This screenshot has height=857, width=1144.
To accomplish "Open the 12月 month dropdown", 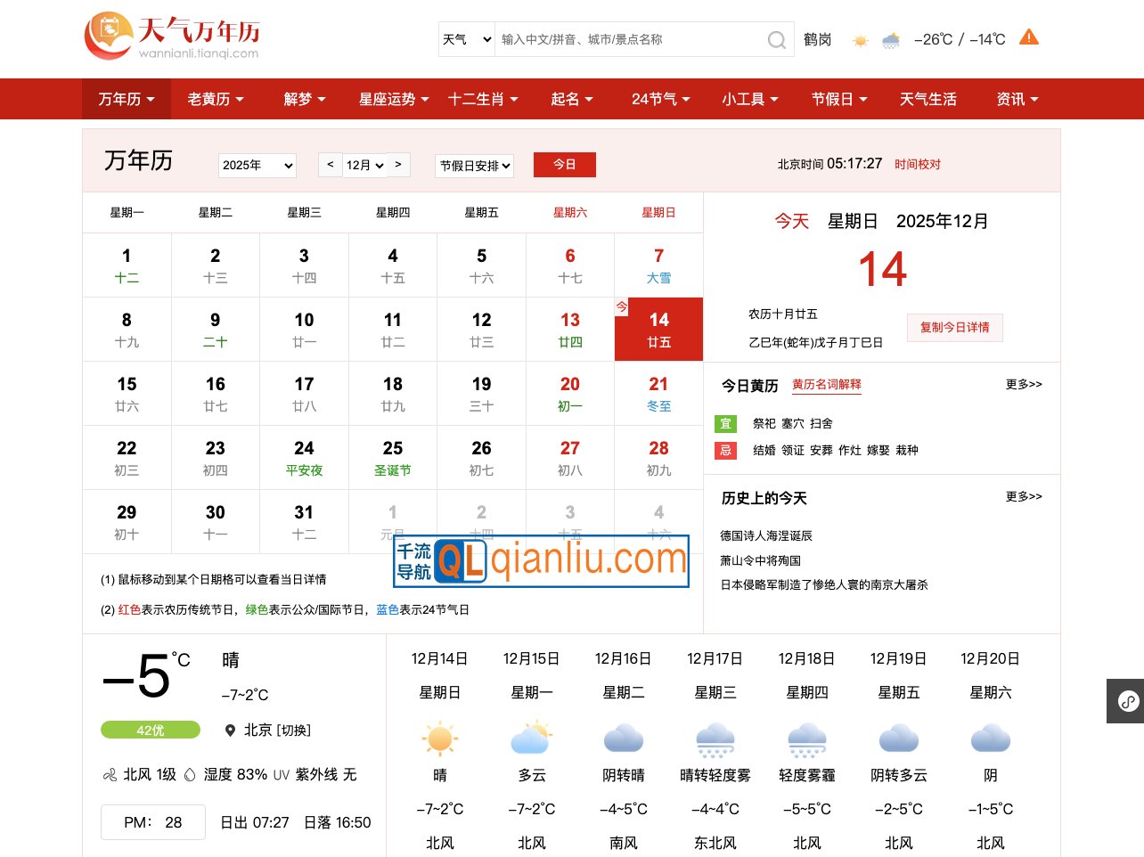I will tap(364, 166).
